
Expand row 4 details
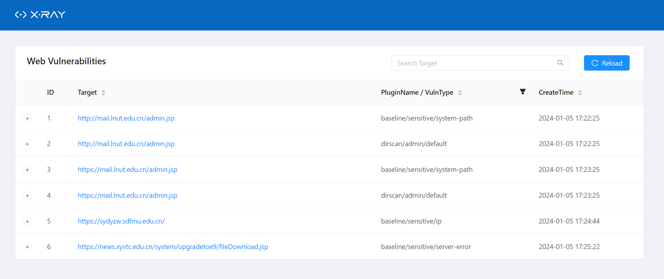(27, 196)
